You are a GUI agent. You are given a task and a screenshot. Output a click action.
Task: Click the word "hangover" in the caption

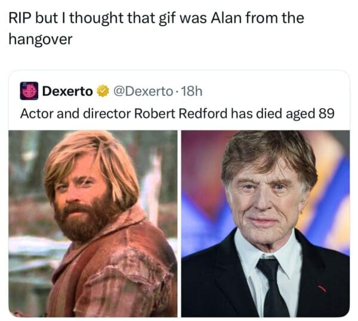tap(41, 39)
